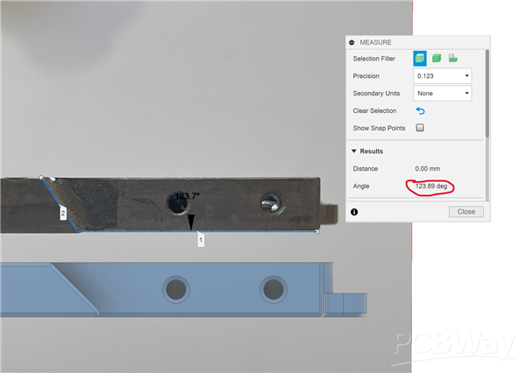The width and height of the screenshot is (526, 373).
Task: Select the 0.00 mm distance value
Action: 427,168
